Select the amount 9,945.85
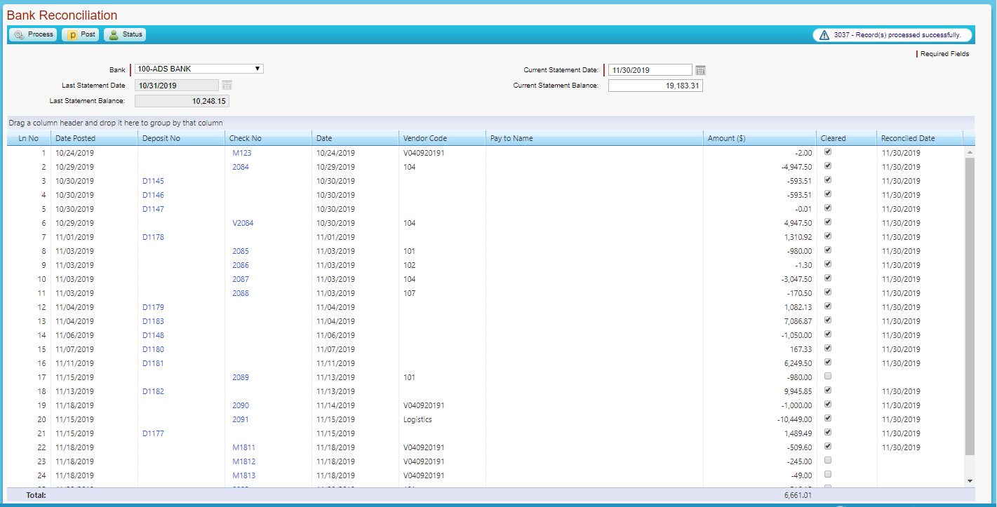Screen dimensions: 997x507 click(798, 391)
